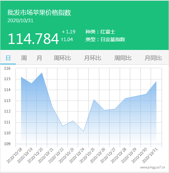Click the www.pingguo7.cn watermark link
This screenshot has height=173, width=169.
(152, 167)
